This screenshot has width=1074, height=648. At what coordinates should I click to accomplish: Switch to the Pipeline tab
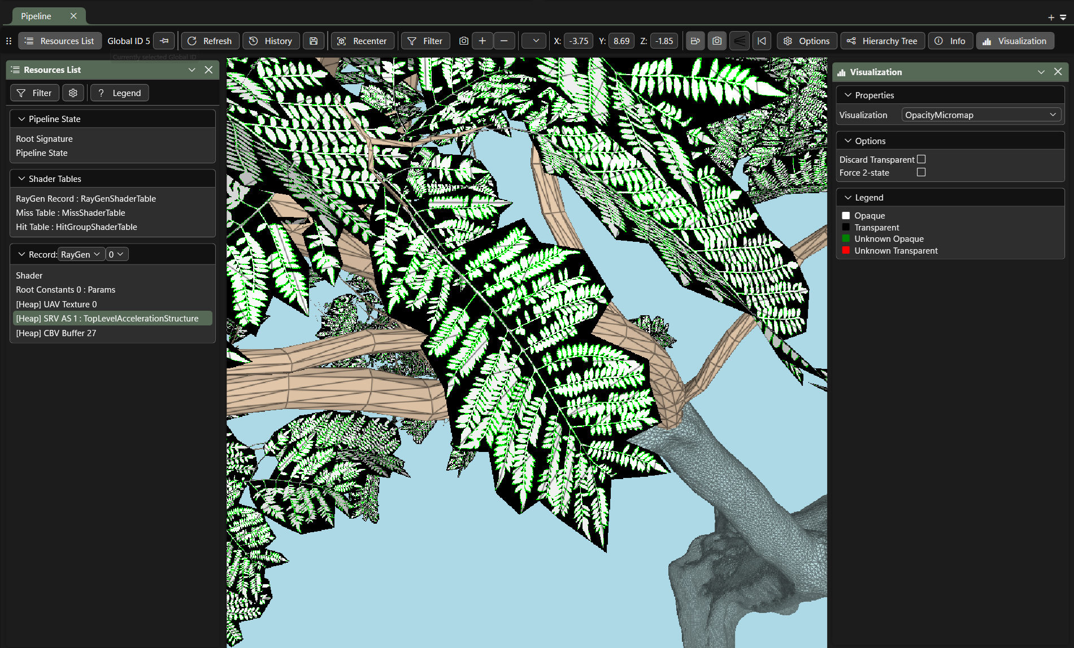coord(36,16)
